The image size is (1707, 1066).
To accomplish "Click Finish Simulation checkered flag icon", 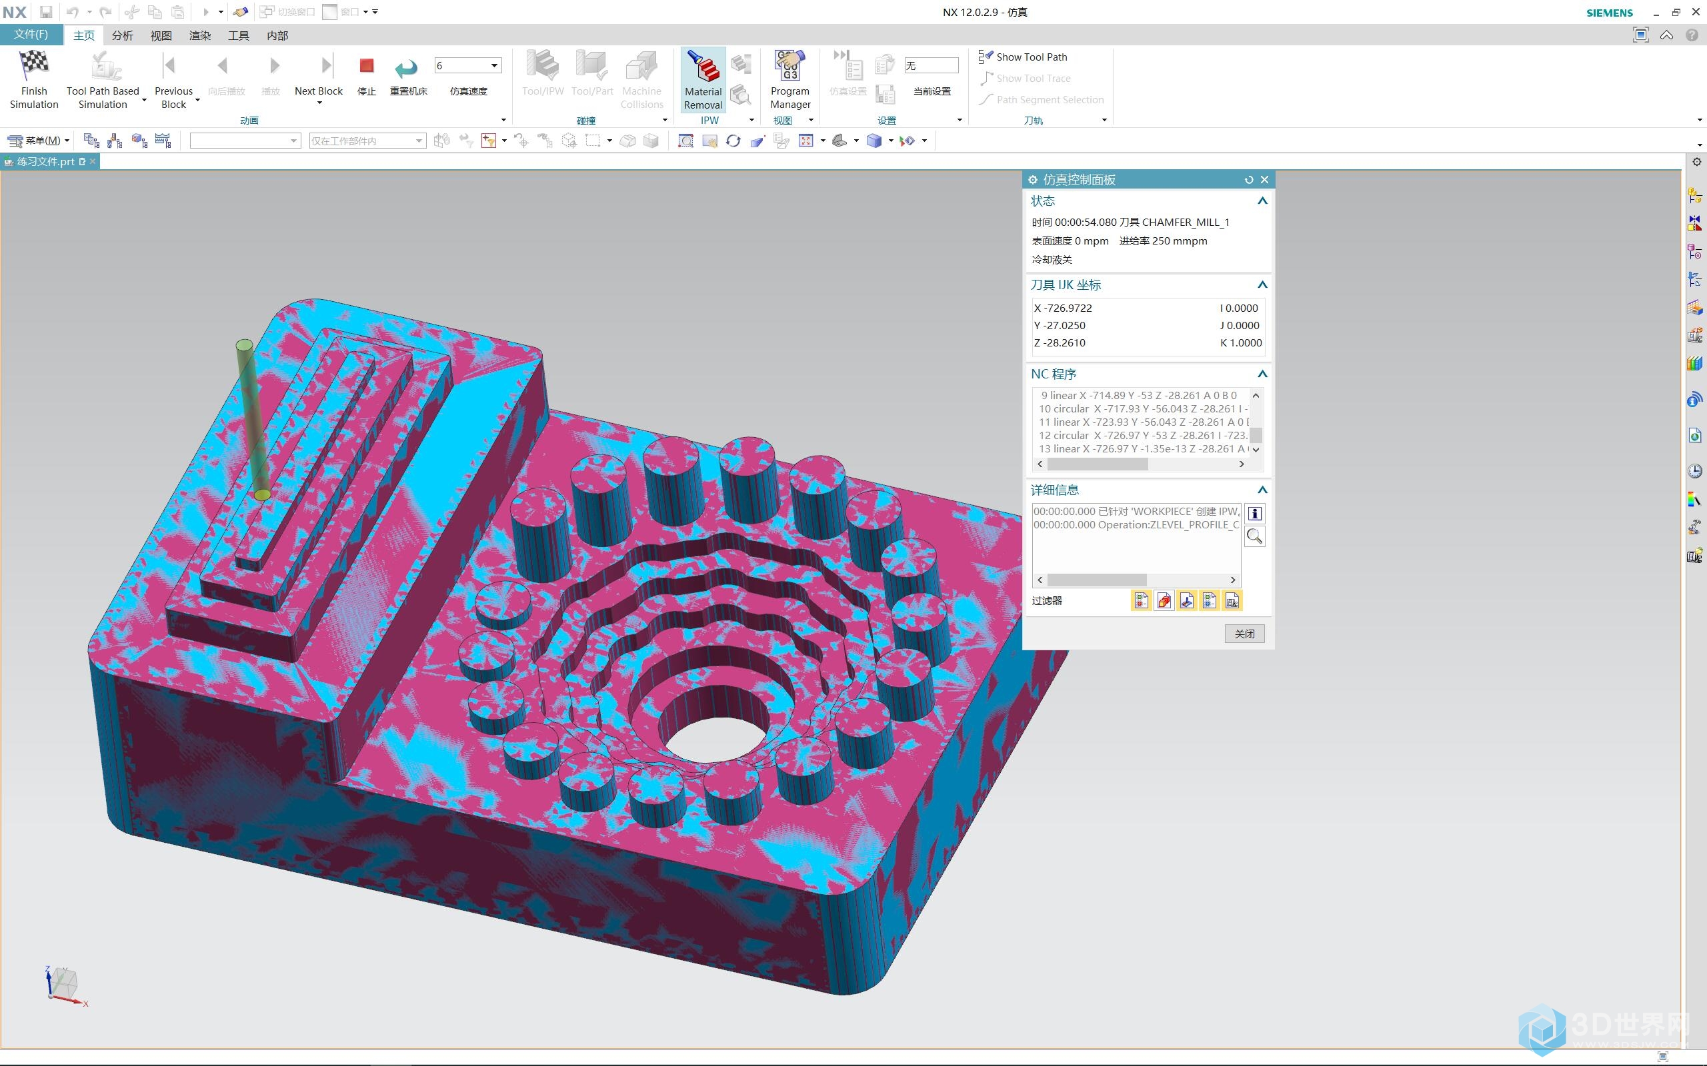I will (34, 65).
